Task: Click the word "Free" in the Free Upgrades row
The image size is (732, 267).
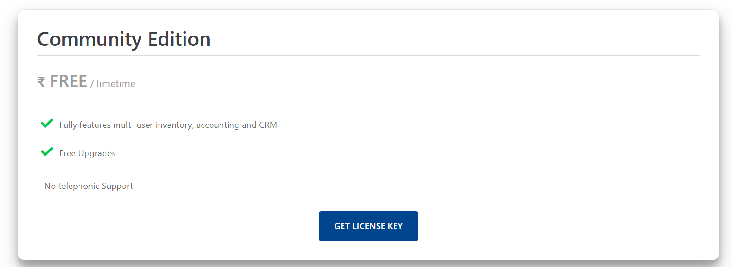Action: (x=67, y=153)
